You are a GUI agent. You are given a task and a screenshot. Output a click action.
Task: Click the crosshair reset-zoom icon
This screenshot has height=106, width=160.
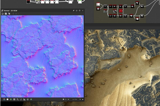click(66, 99)
